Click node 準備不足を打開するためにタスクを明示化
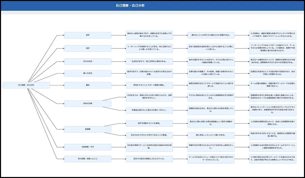The height and width of the screenshot is (178, 305). tap(211, 147)
